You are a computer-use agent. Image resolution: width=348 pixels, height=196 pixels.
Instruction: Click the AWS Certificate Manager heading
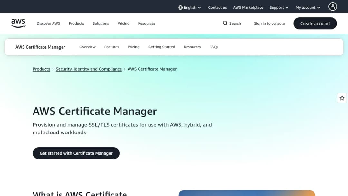click(x=95, y=111)
